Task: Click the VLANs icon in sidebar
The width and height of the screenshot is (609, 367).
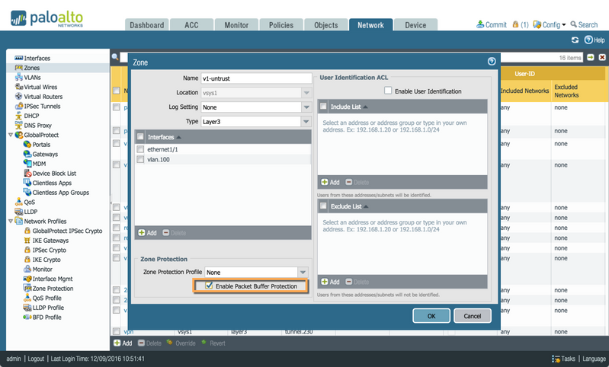Action: [18, 77]
